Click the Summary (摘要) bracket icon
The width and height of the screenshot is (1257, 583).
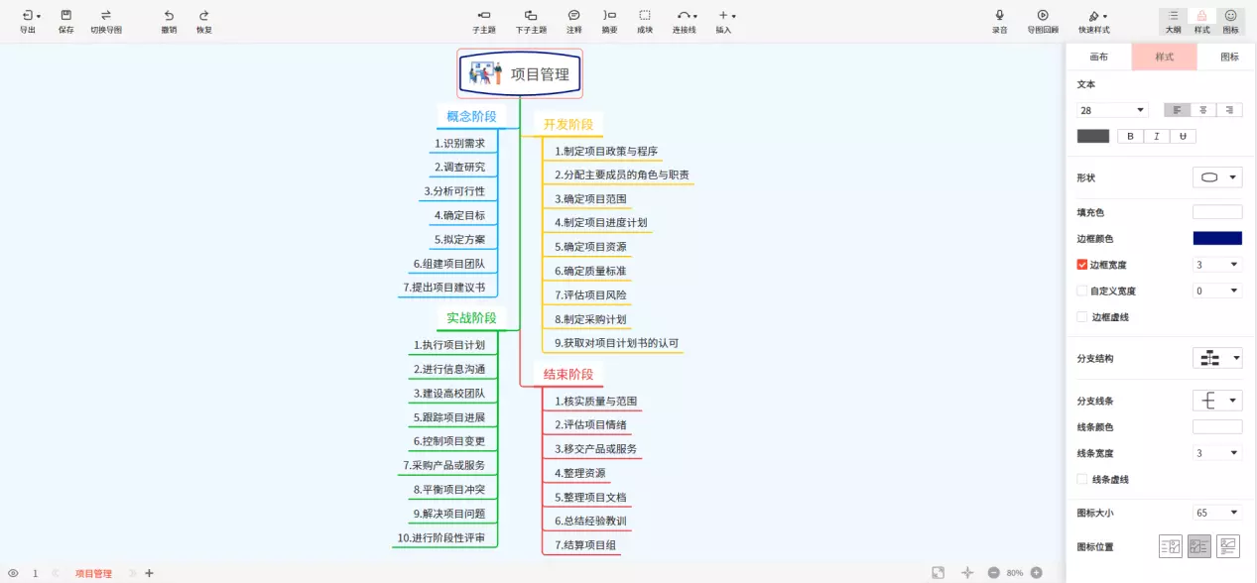[609, 16]
